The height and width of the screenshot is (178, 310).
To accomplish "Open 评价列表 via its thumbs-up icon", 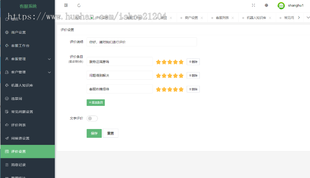I will (7, 125).
